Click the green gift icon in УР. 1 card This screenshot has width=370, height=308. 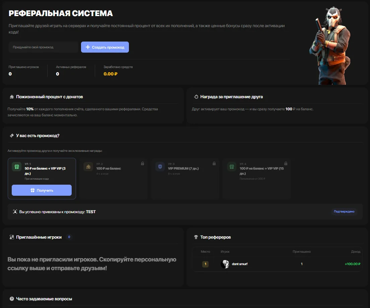tap(17, 167)
